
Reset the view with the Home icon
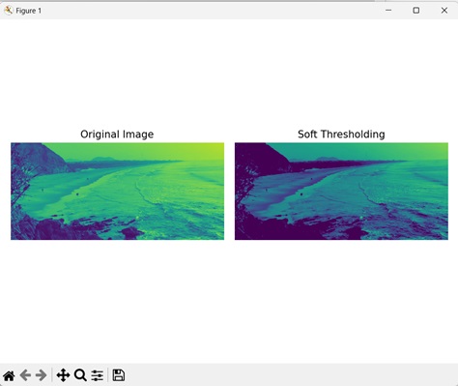click(x=9, y=375)
